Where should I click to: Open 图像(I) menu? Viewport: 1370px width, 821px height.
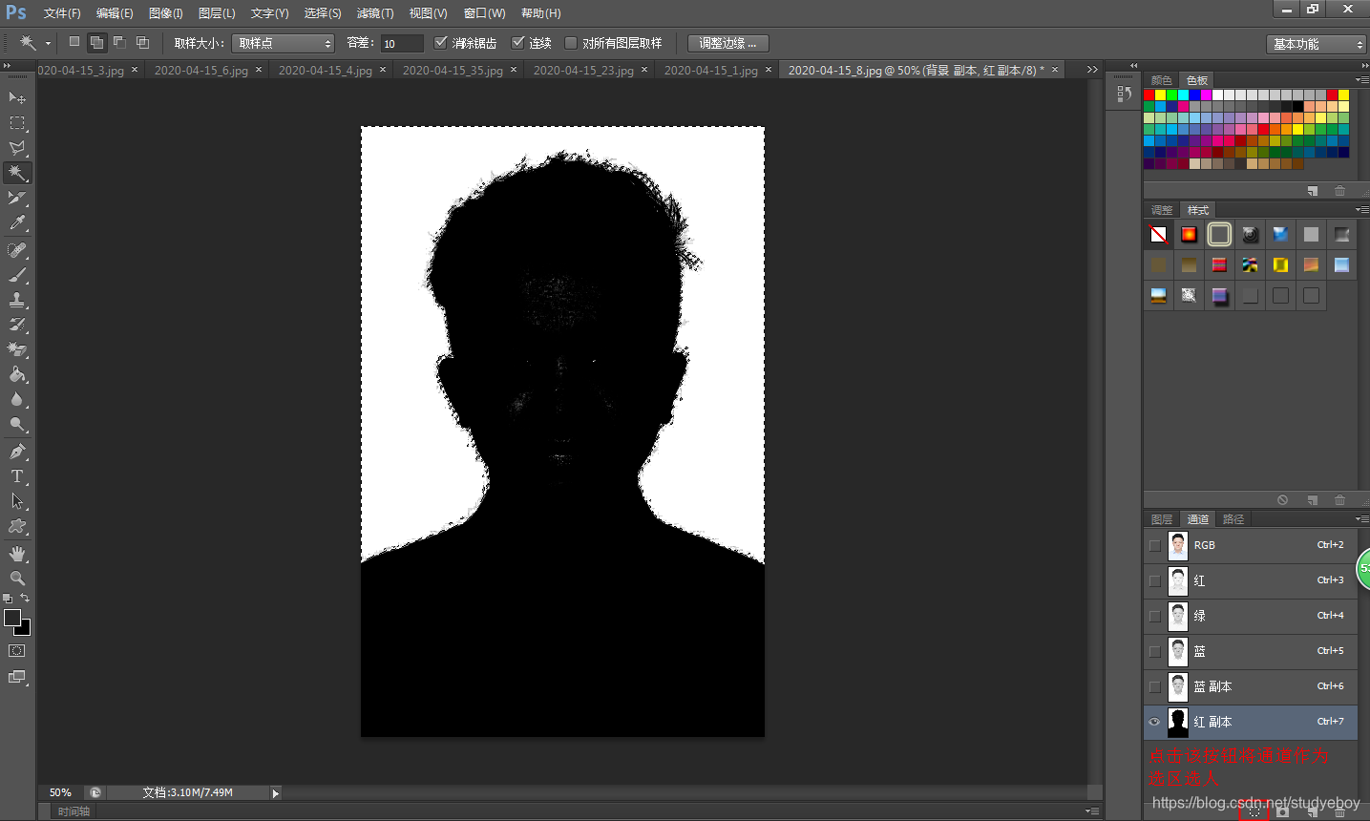(165, 13)
